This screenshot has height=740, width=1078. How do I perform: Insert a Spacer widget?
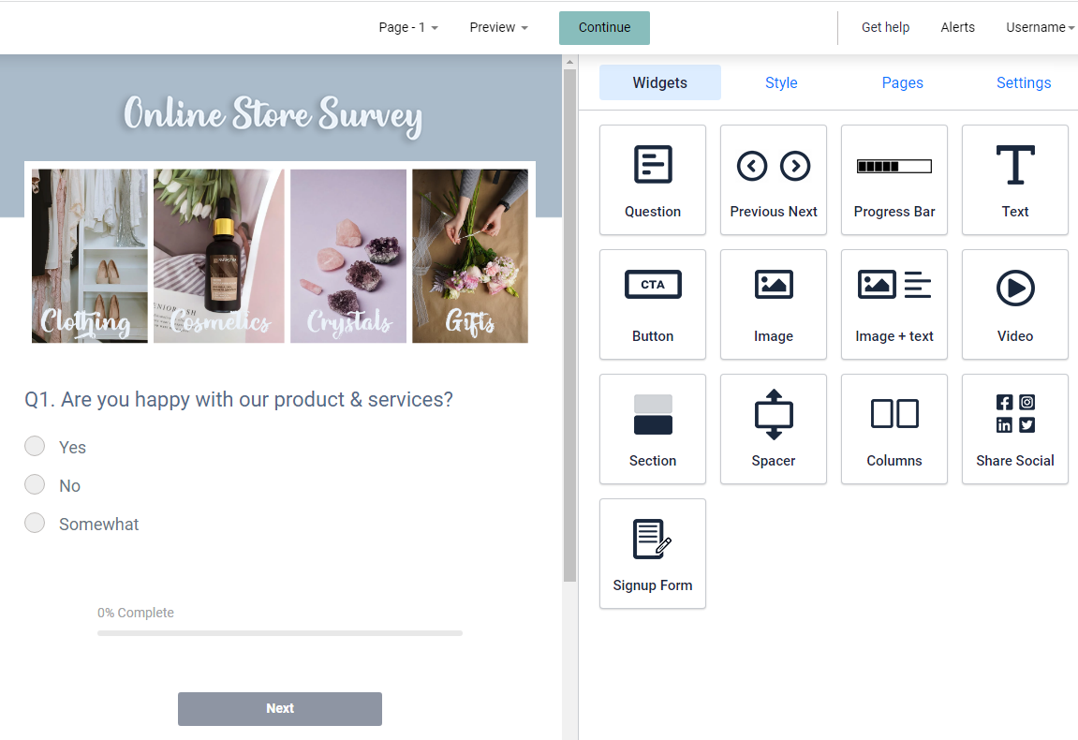coord(774,429)
